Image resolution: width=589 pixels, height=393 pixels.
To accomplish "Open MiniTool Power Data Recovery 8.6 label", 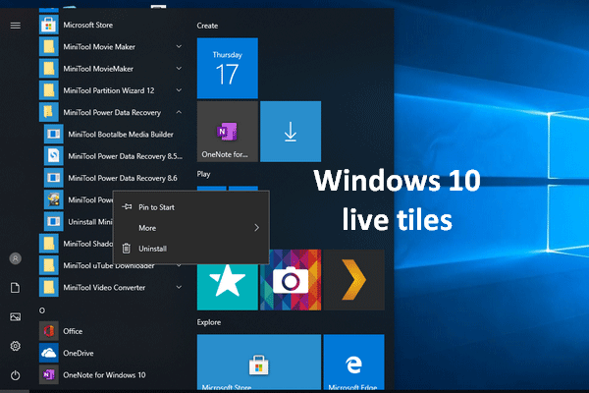I will (x=123, y=178).
